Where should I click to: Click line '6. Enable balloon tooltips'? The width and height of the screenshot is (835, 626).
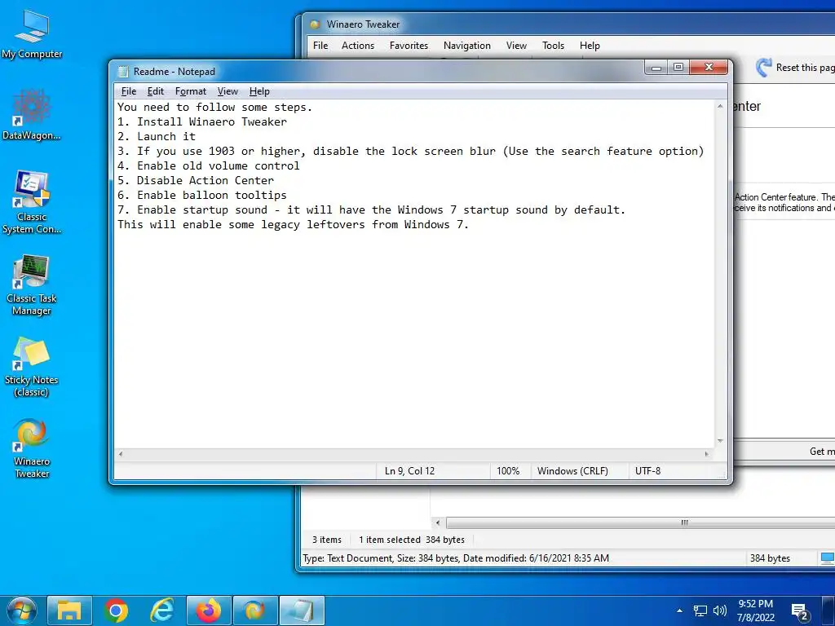(202, 196)
